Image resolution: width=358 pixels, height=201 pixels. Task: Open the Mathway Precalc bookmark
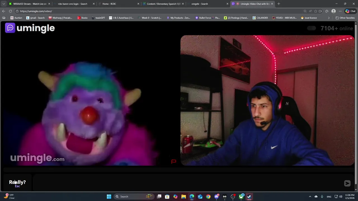(60, 18)
